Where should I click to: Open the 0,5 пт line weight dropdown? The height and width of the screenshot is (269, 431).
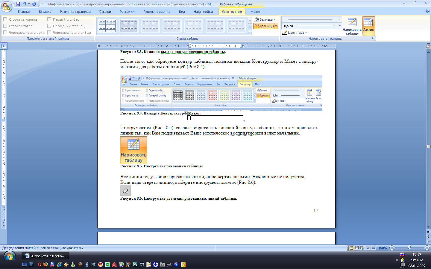point(340,26)
